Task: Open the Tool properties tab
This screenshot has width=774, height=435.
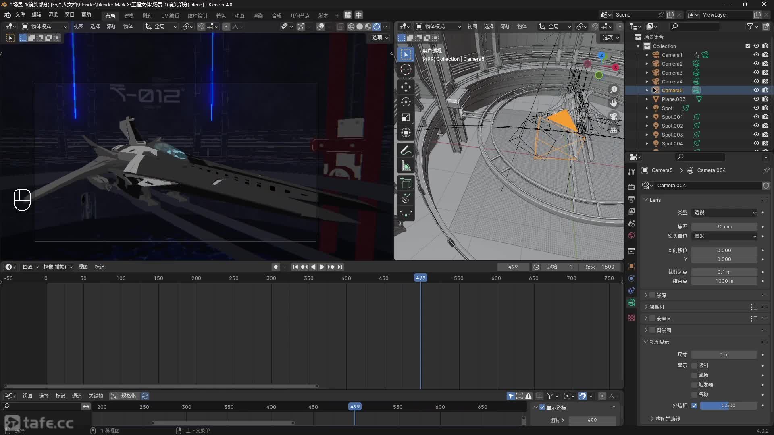Action: pos(631,172)
